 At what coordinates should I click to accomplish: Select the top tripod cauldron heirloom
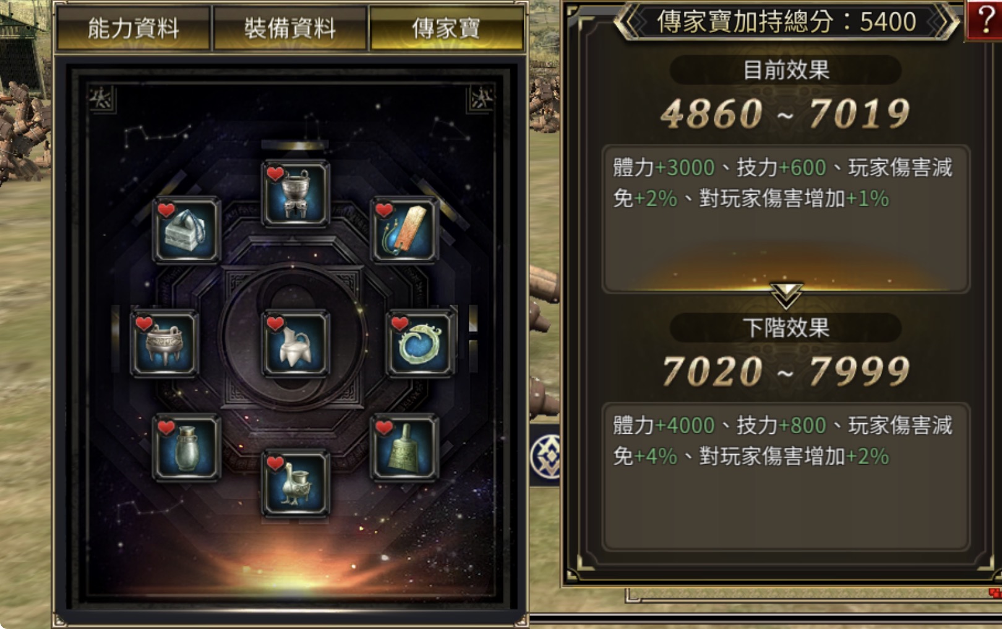click(295, 193)
